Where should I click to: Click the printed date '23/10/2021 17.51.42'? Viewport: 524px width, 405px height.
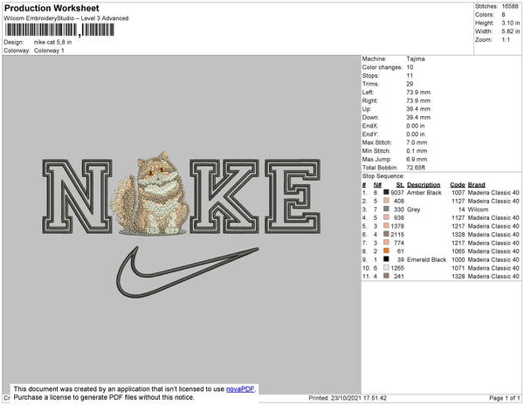[359, 398]
